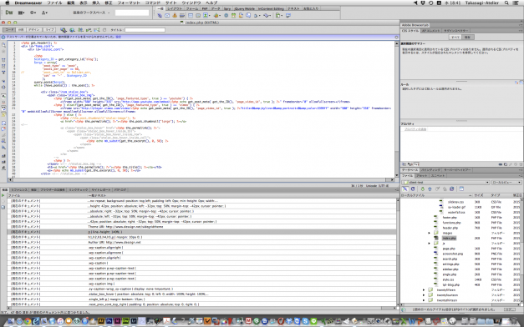
Task: Open the layout dropdown next to Dw logo
Action: pyautogui.click(x=22, y=13)
